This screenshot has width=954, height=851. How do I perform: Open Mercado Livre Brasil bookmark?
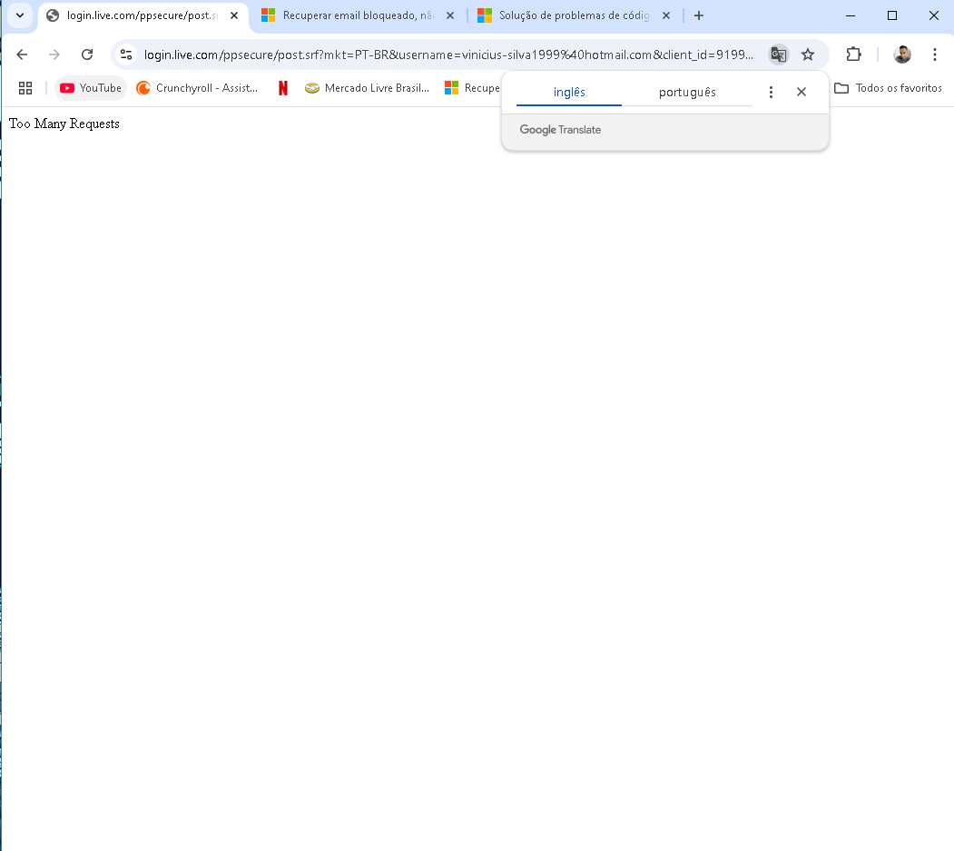368,88
